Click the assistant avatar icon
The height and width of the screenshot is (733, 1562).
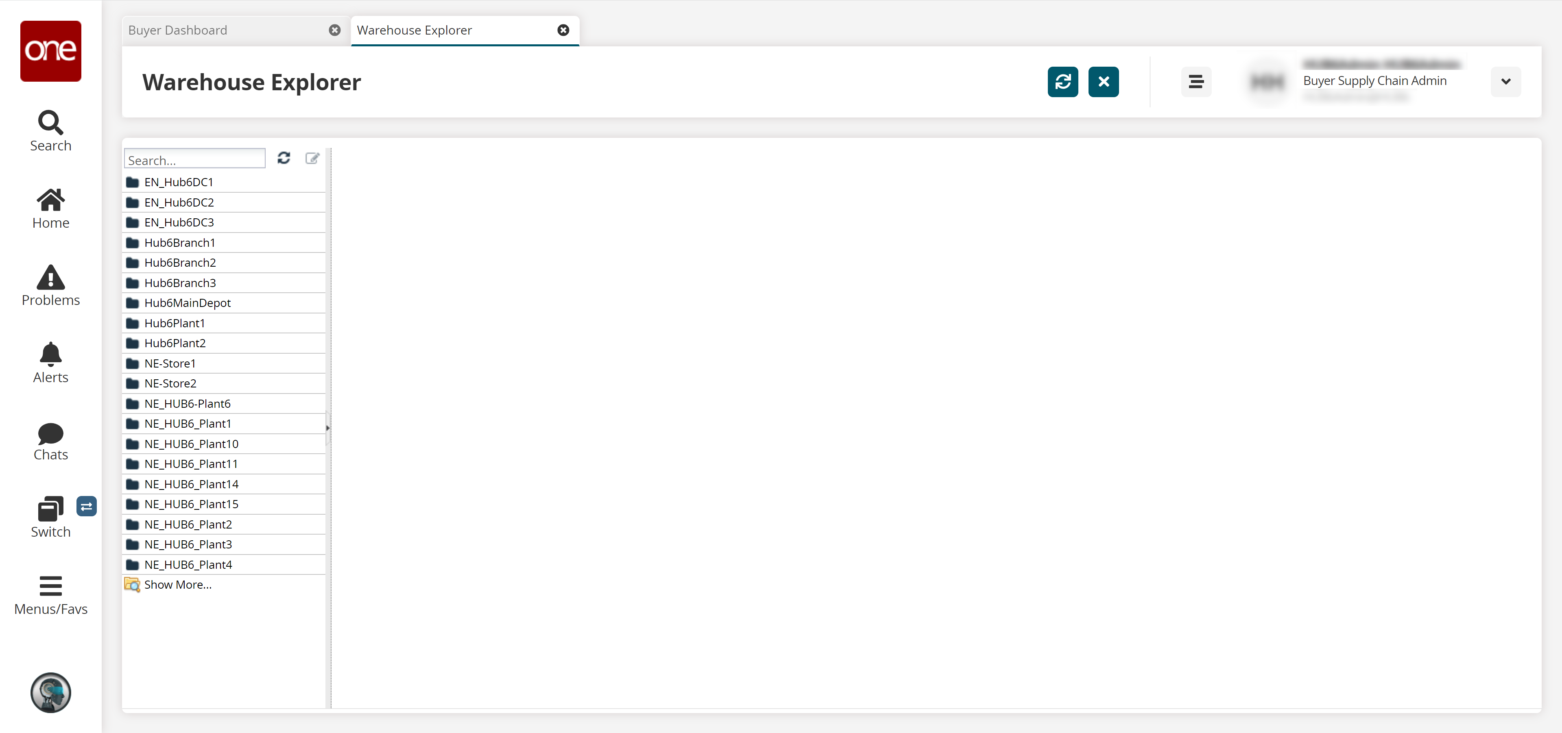coord(50,692)
